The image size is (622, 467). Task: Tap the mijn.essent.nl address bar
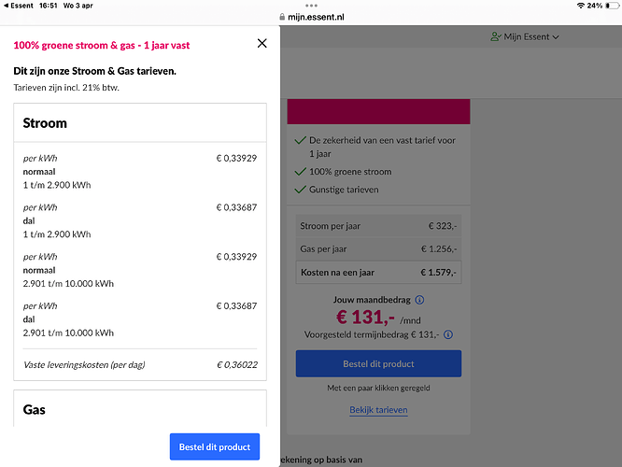(x=311, y=17)
